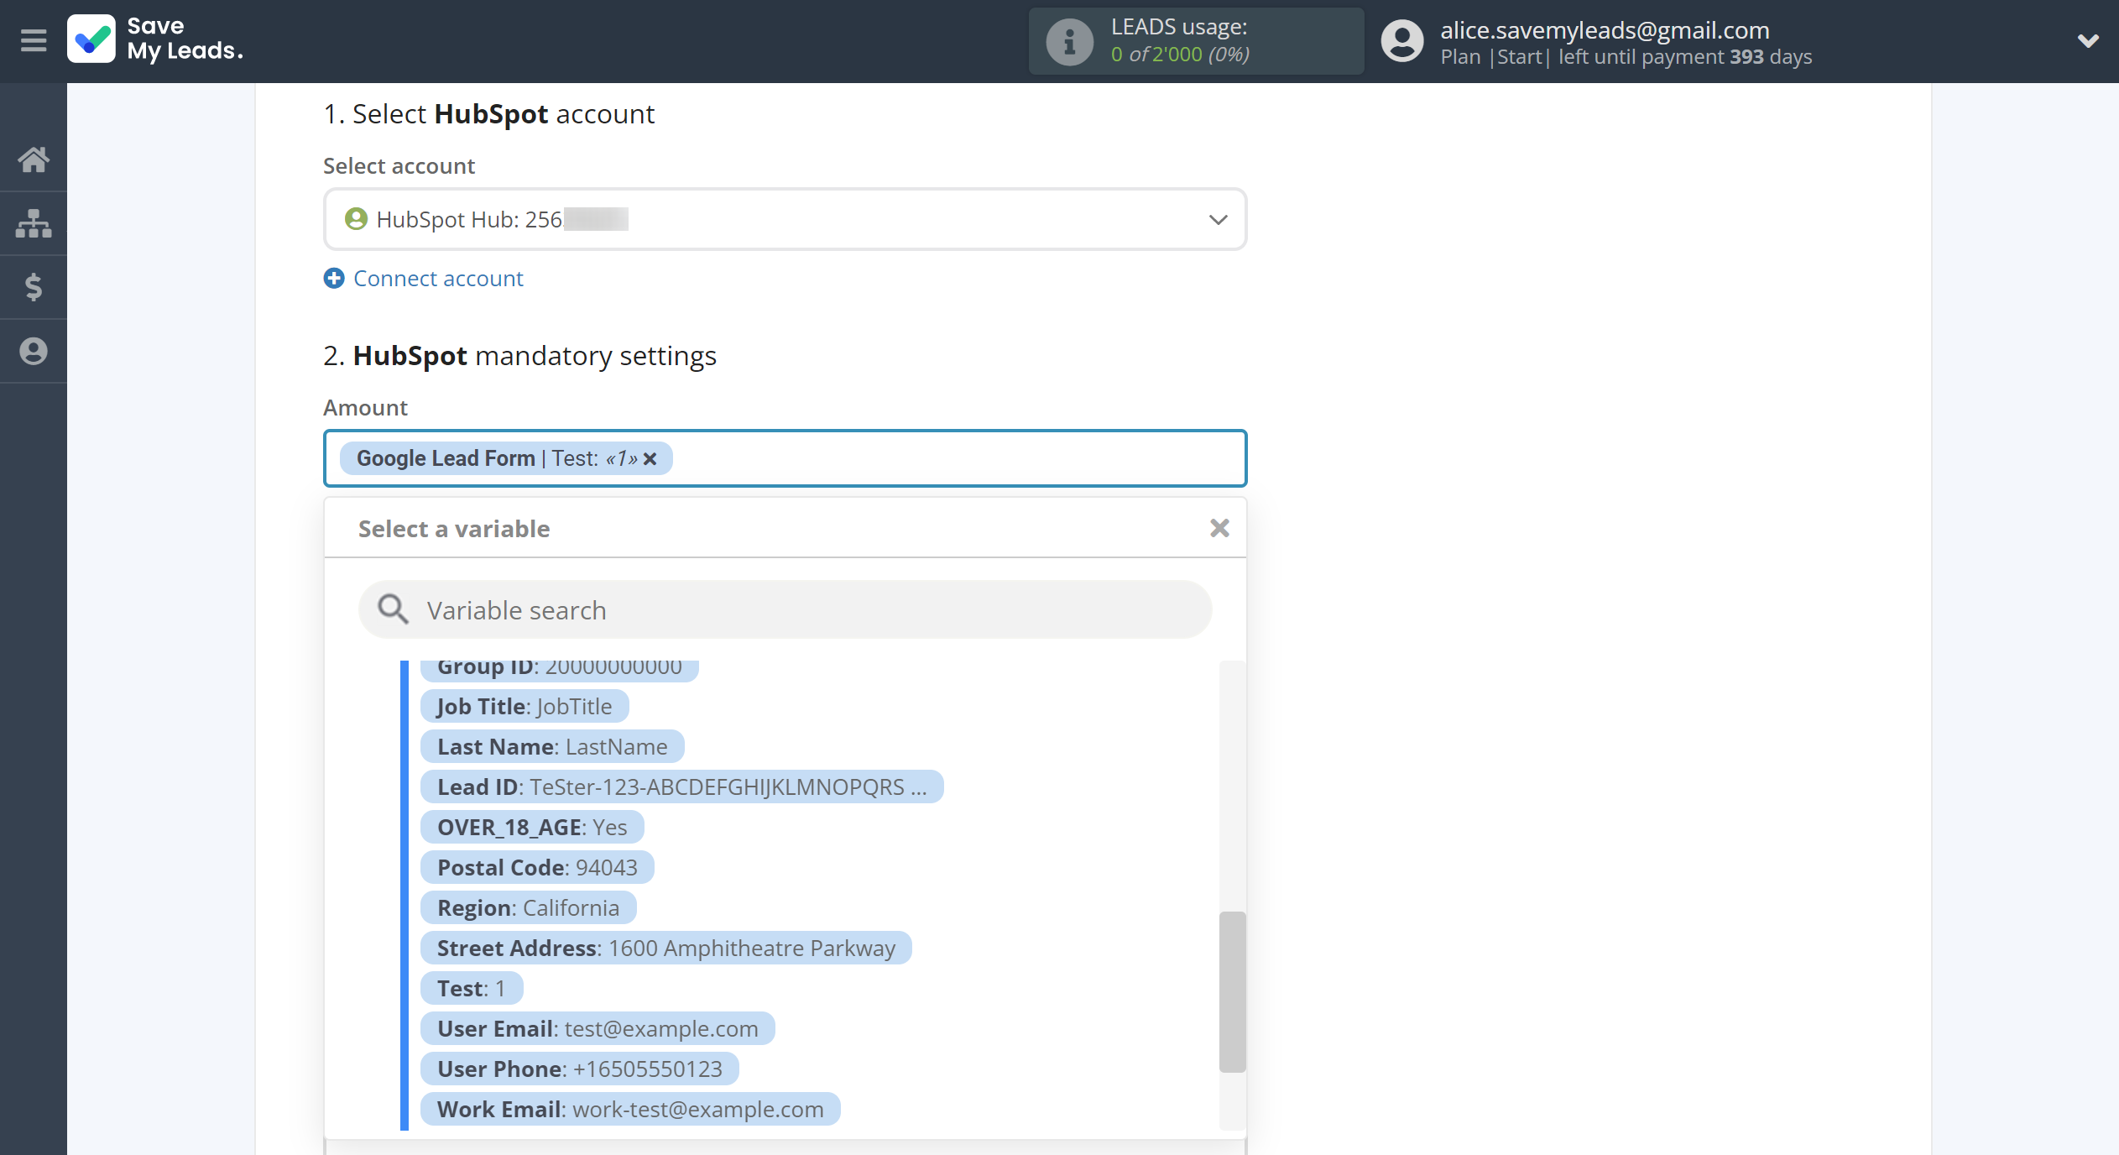Click the Save My Leads logo
This screenshot has width=2119, height=1155.
(x=156, y=39)
